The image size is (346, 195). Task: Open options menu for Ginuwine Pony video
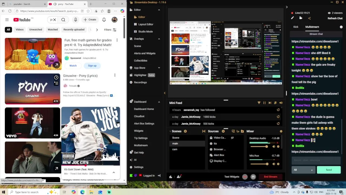click(115, 75)
